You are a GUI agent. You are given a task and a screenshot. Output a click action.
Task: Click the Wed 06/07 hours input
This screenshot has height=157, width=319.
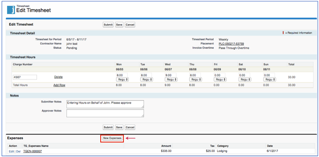(171, 75)
